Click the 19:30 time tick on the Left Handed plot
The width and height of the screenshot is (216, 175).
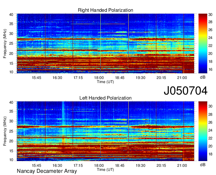coord(140,165)
